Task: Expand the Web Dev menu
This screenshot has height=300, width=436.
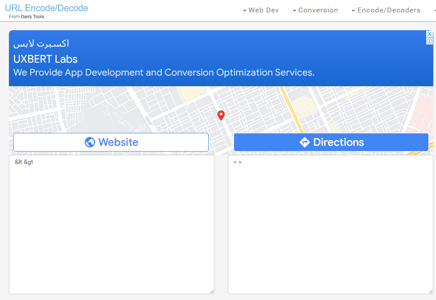Action: 261,10
